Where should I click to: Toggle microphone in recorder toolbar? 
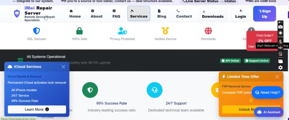280,42
